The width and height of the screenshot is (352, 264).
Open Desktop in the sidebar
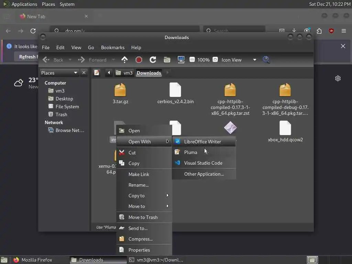[60, 99]
